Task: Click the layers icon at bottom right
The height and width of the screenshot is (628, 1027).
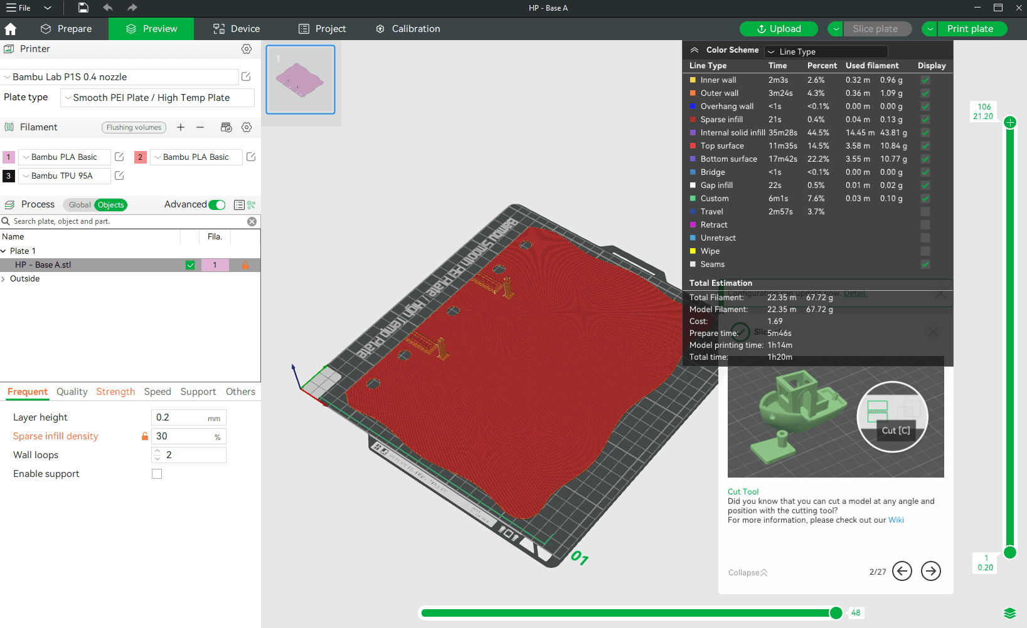Action: tap(1009, 613)
